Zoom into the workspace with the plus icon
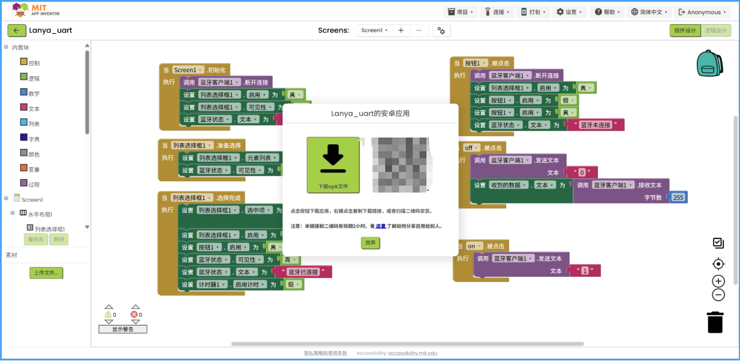 coord(718,281)
